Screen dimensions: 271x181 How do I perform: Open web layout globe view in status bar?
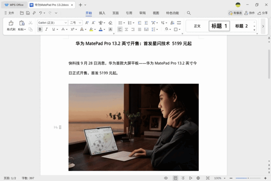(198, 178)
